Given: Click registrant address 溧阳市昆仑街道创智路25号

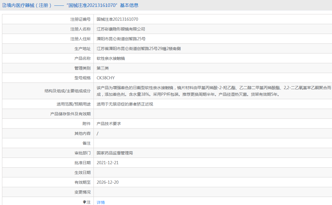Looking at the screenshot, I should click(121, 39).
